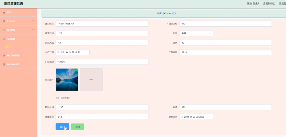Image resolution: width=286 pixels, height=137 pixels.
Task: Open the calendar icon in 生产日期 field
Action: (x=58, y=52)
